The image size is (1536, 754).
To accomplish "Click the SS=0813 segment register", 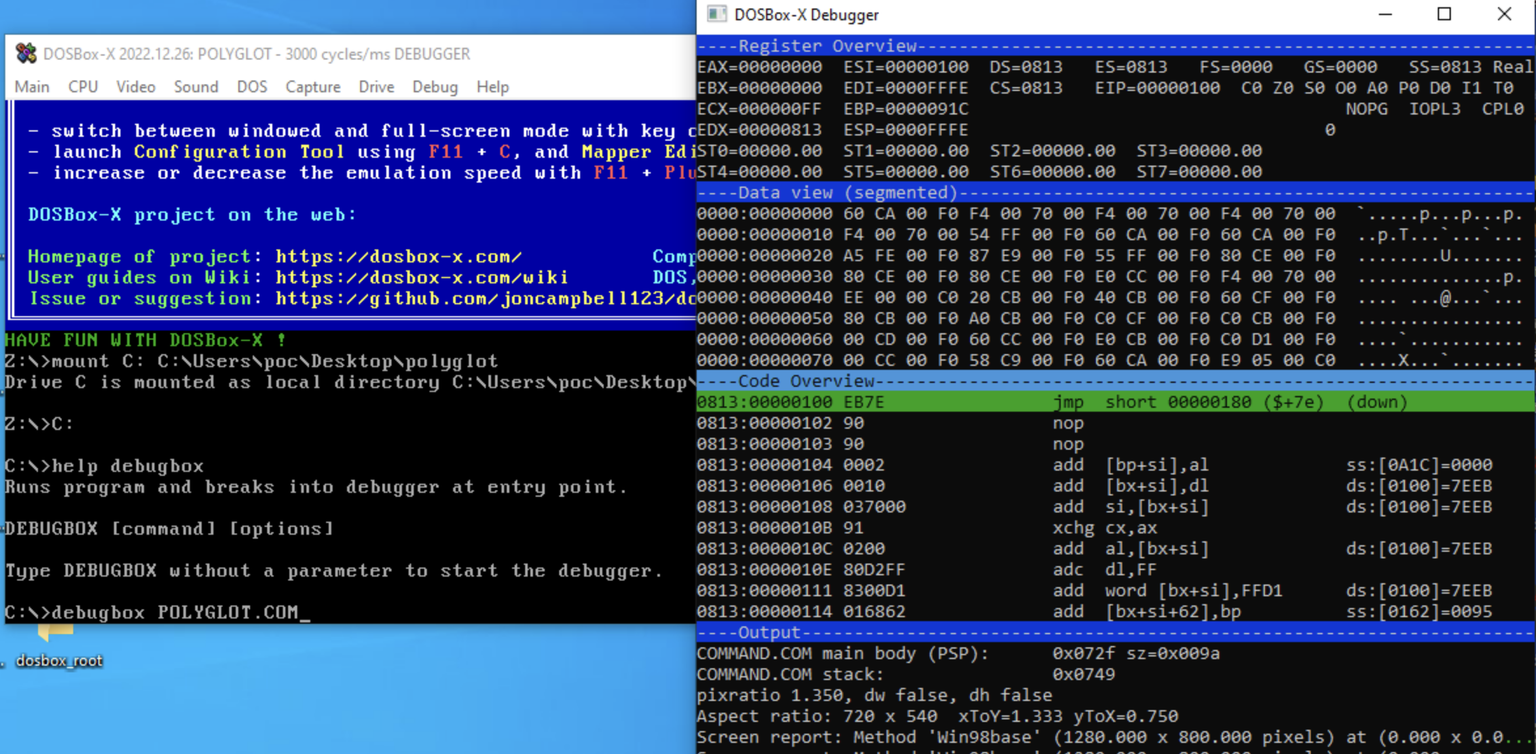I will [x=1446, y=67].
